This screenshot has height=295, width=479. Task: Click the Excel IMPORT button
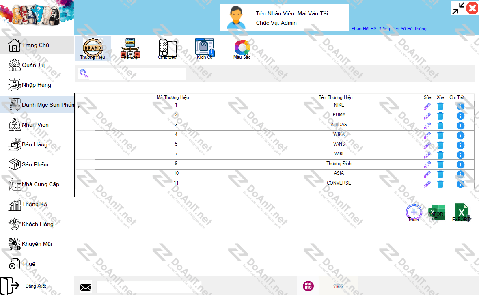click(436, 213)
